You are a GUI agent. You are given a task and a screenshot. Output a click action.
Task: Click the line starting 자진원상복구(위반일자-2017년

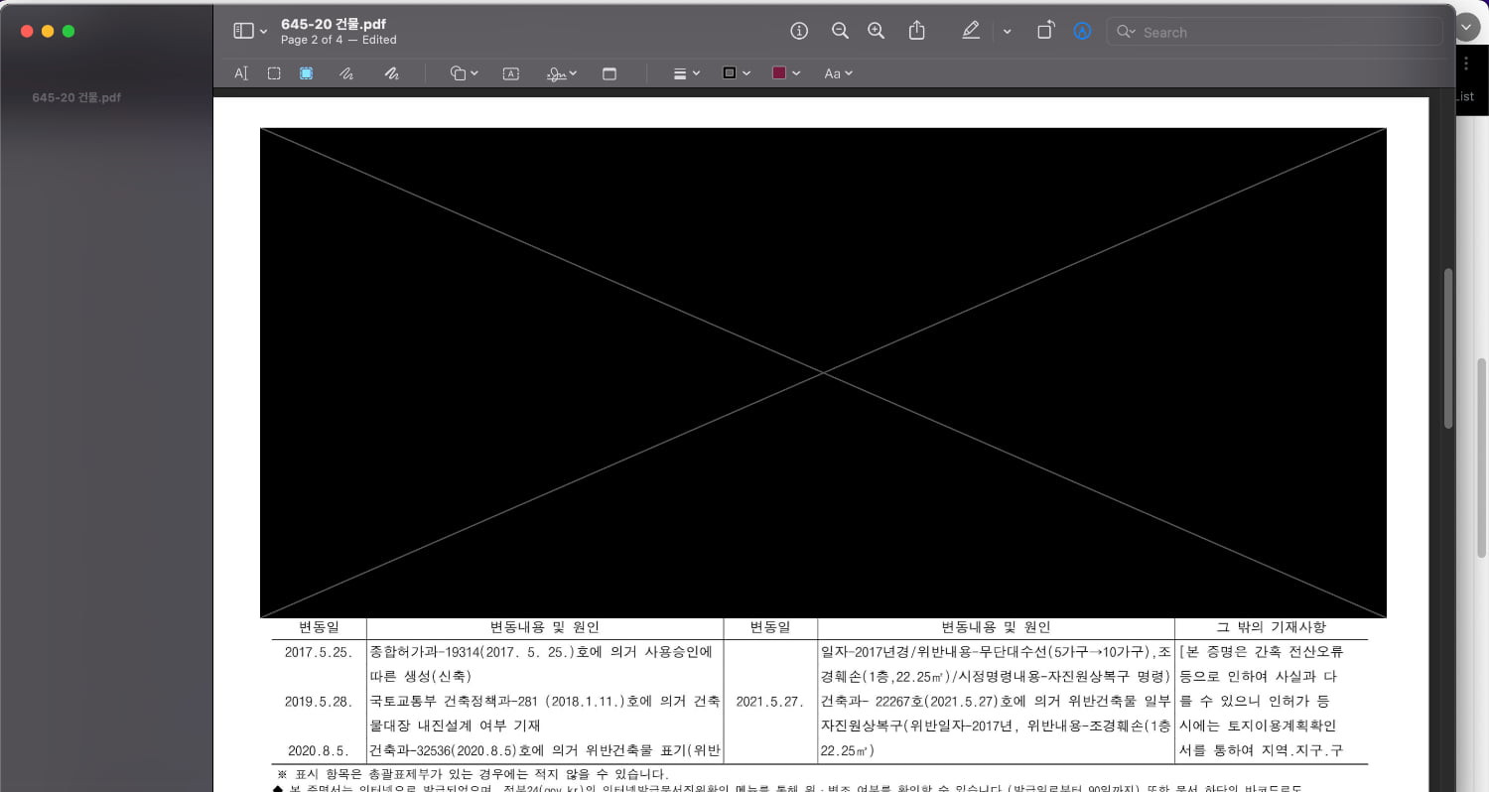click(x=996, y=726)
